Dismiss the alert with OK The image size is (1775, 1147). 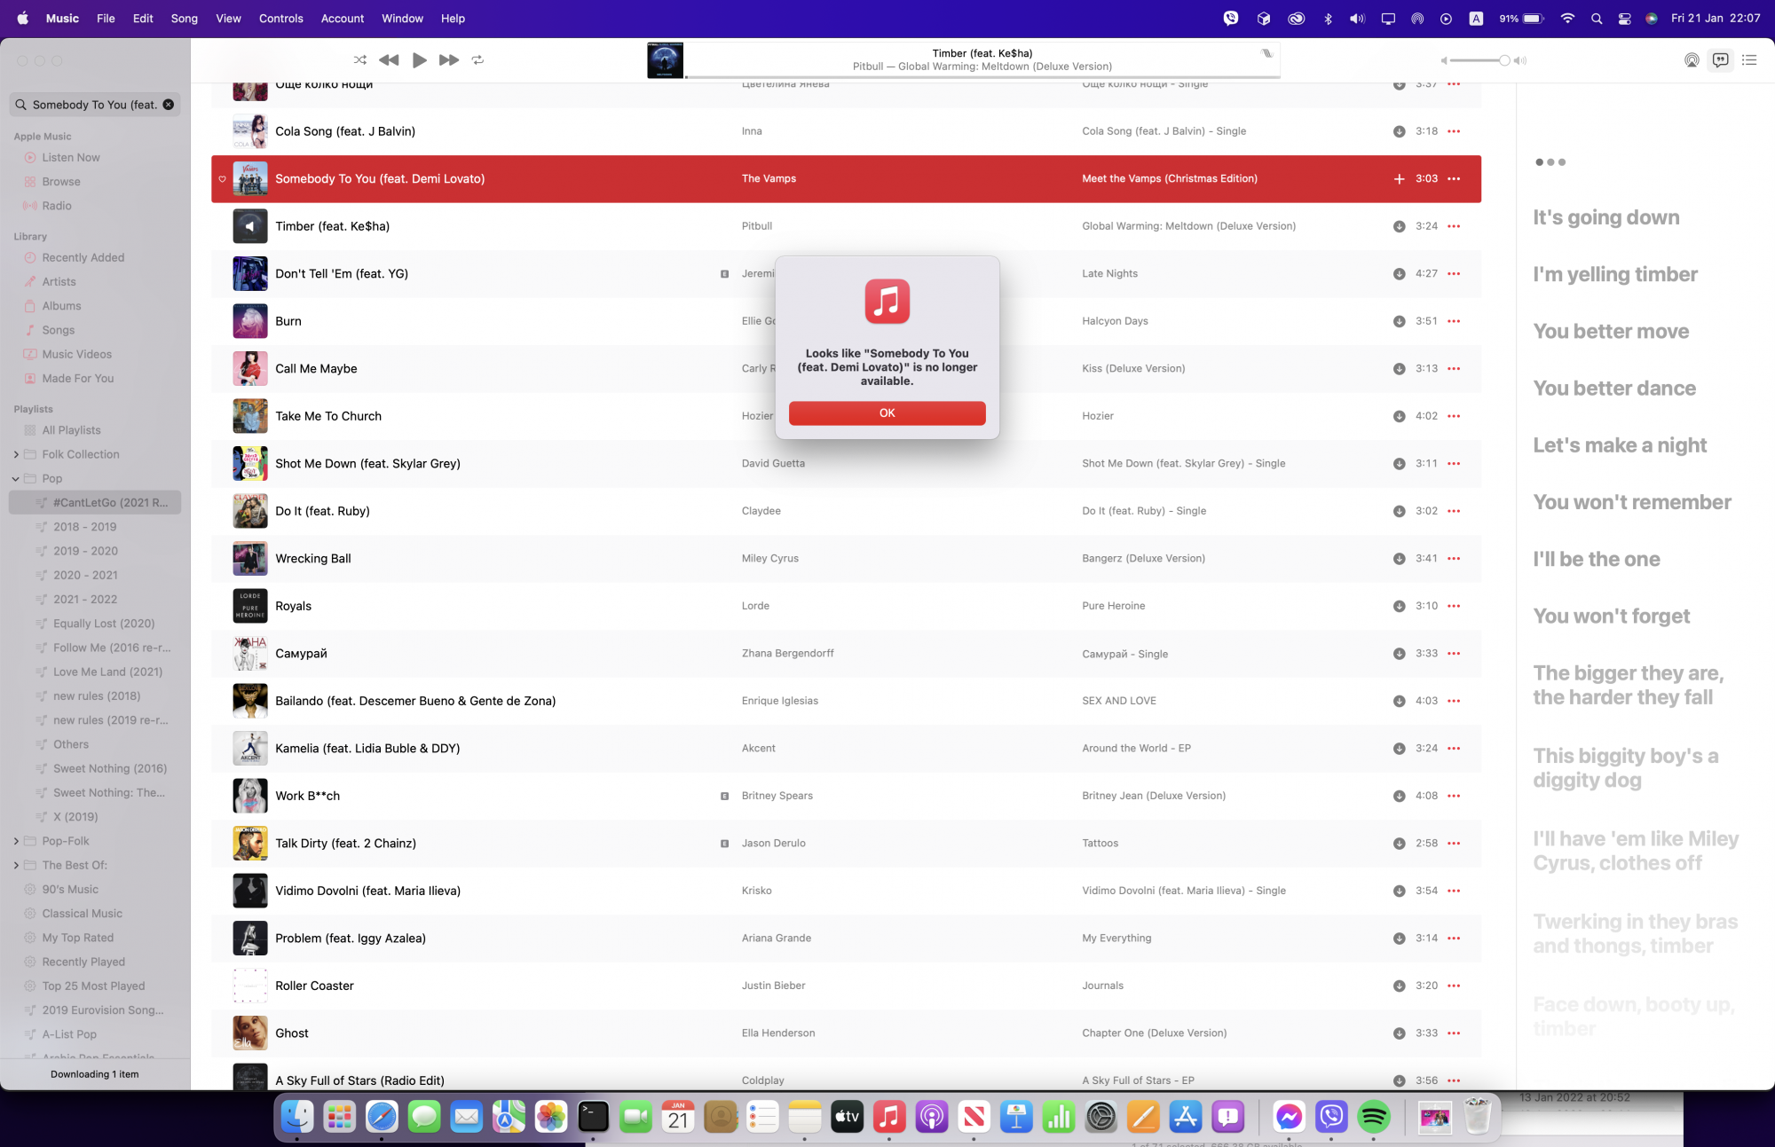tap(887, 413)
